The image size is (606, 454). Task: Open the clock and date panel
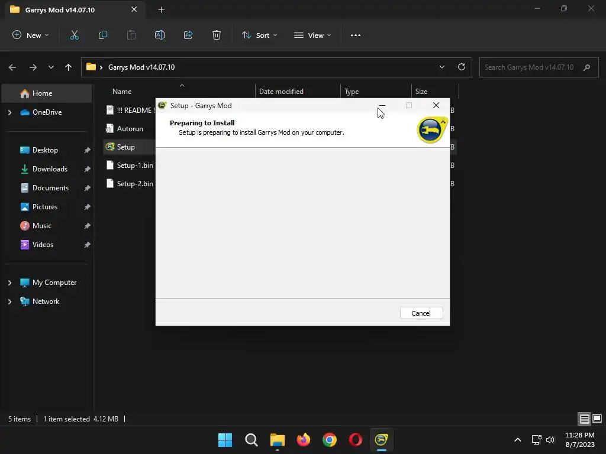[x=580, y=440]
